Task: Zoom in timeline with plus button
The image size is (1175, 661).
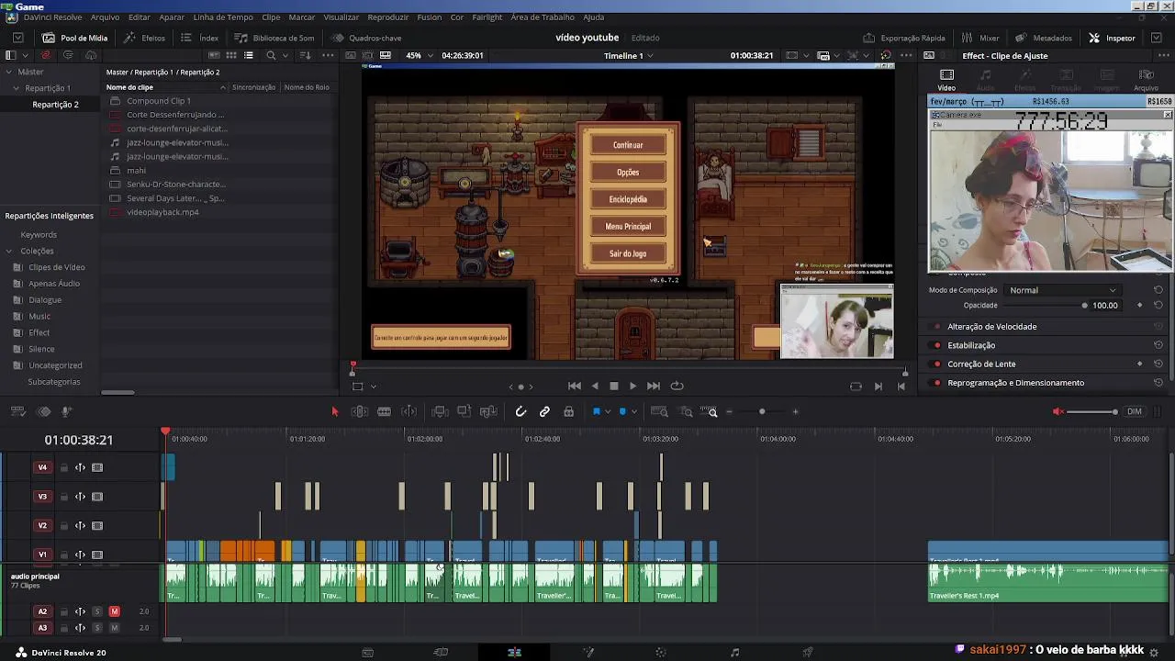Action: click(795, 412)
